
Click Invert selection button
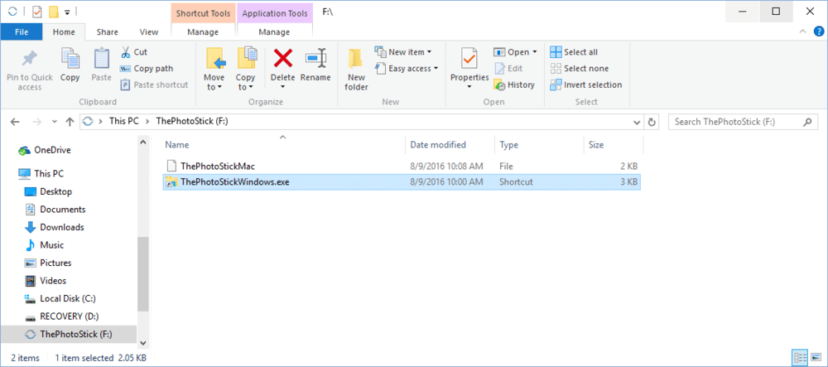(x=585, y=85)
